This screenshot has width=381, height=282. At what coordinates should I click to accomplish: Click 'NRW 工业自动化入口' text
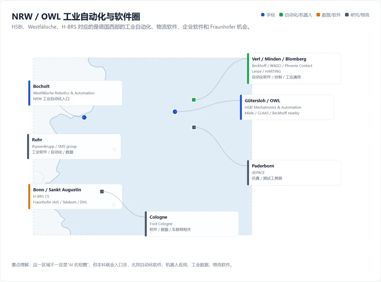coord(51,99)
